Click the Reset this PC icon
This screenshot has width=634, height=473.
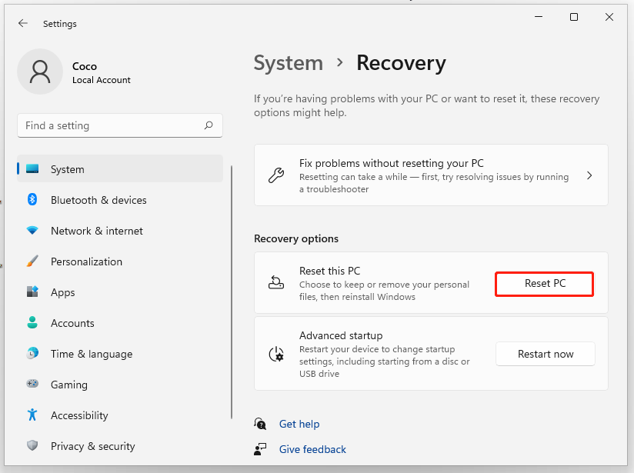point(276,283)
